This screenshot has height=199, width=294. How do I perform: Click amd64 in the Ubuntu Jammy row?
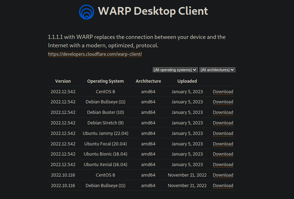148,133
